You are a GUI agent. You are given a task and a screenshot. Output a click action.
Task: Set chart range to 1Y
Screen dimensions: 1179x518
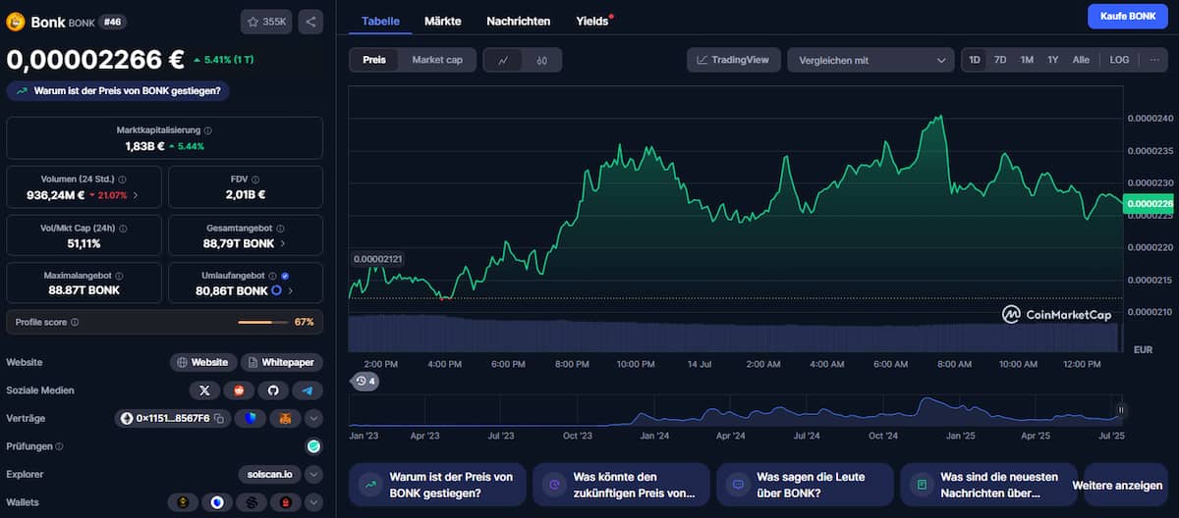(x=1052, y=60)
